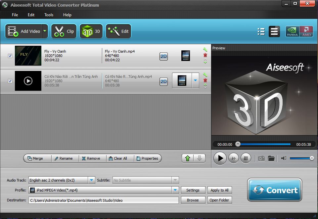
Task: Open the Help menu
Action: [67, 15]
